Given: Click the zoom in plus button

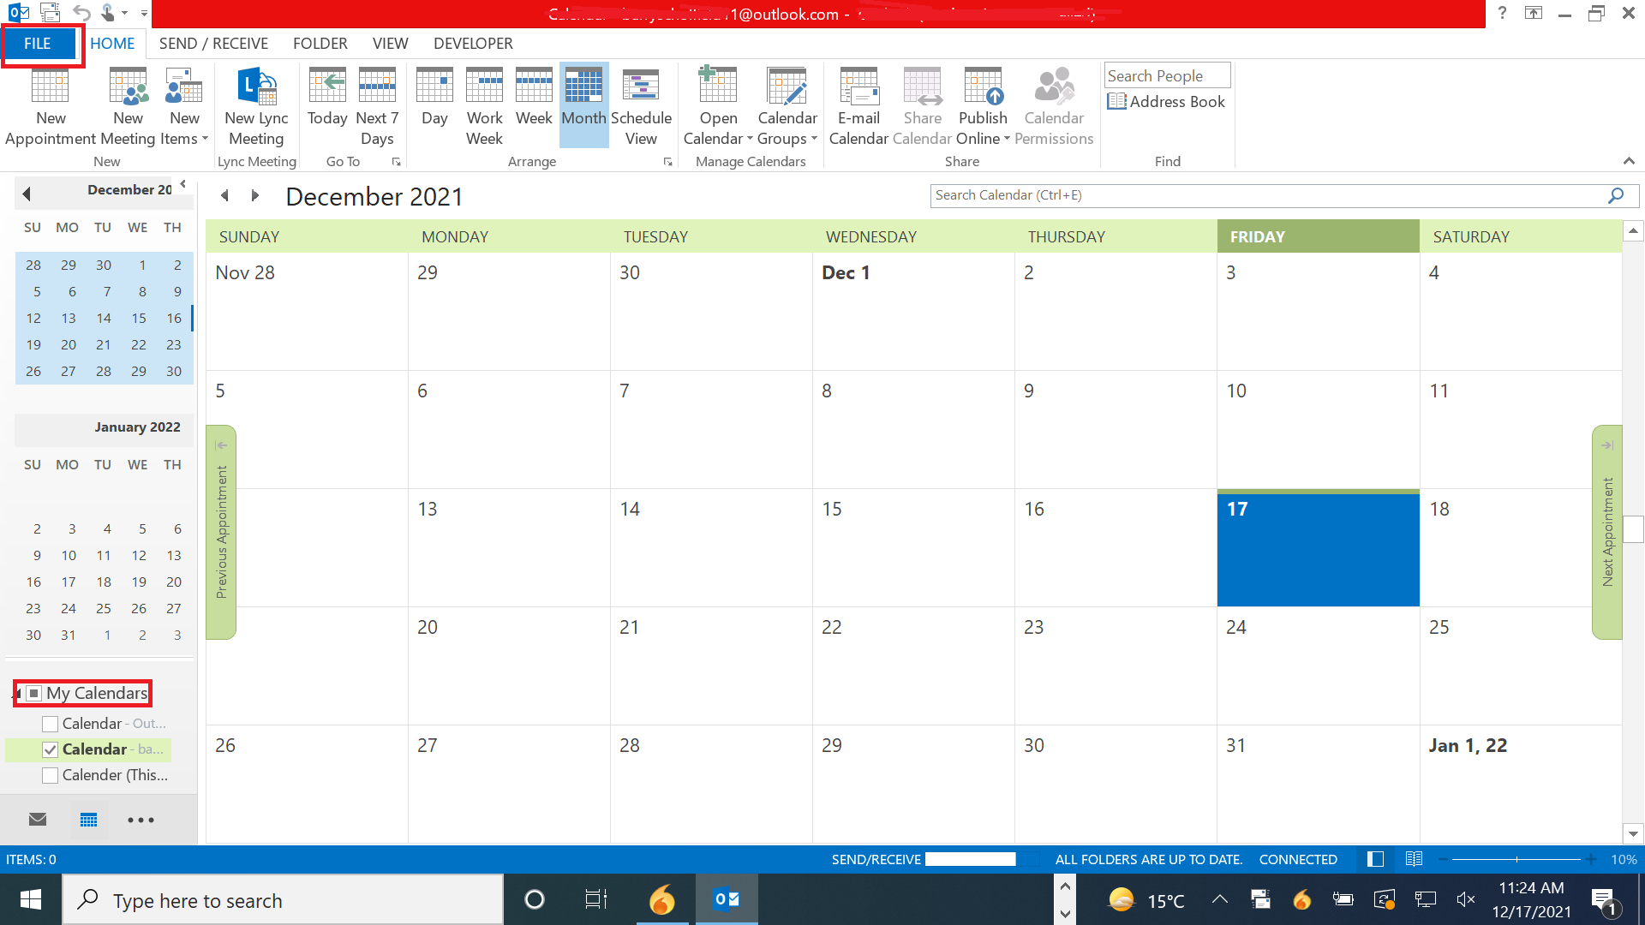Looking at the screenshot, I should point(1591,859).
